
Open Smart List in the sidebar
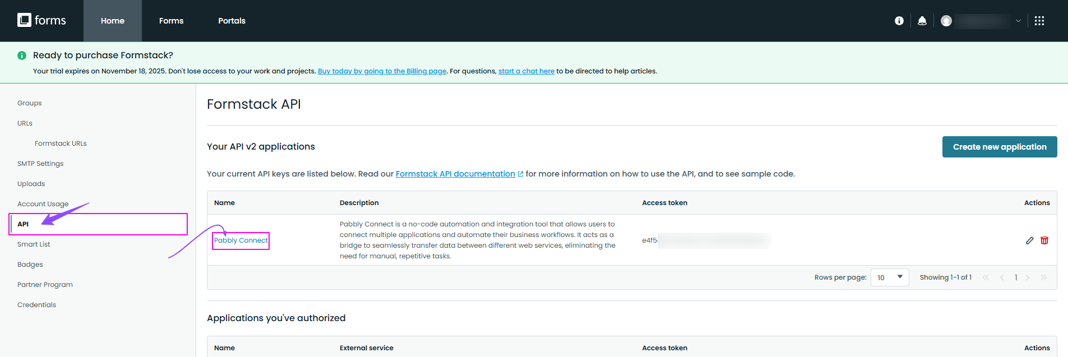(34, 244)
